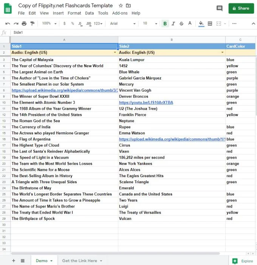The image size is (257, 265).
Task: Open the Insert menu
Action: 58,13
